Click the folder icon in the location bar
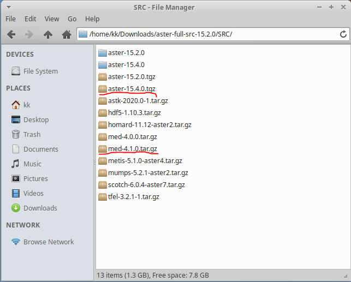Image resolution: width=351 pixels, height=282 pixels. click(83, 34)
